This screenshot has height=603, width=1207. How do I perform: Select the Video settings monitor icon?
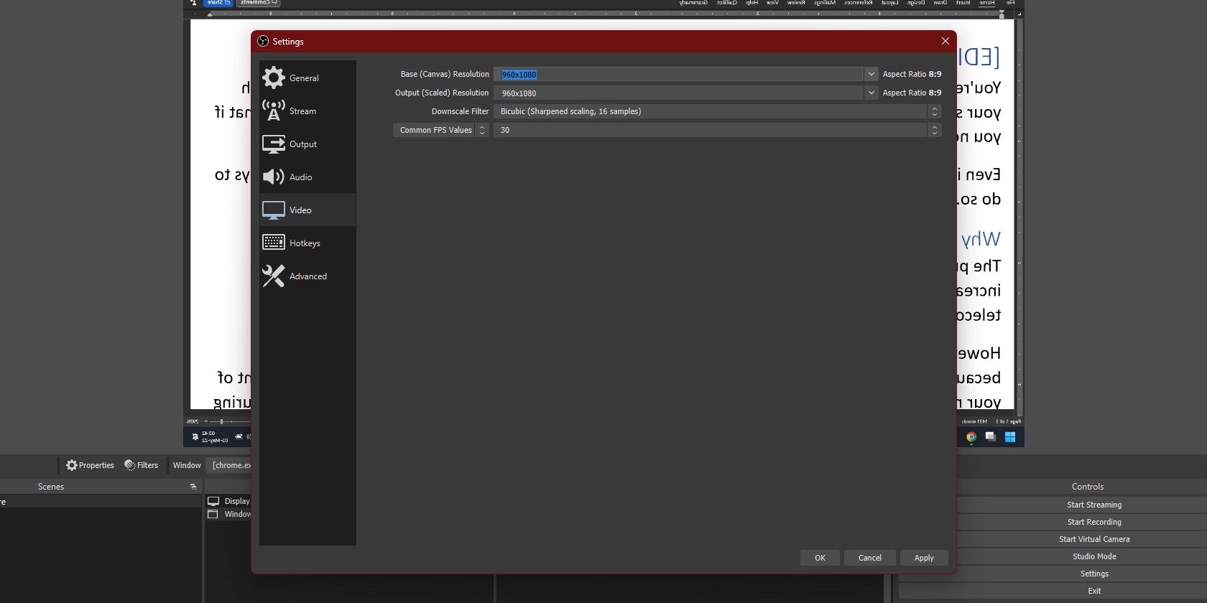274,210
